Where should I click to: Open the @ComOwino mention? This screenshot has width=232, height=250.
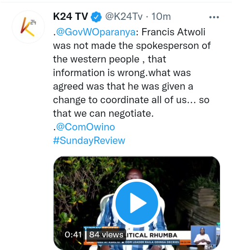tap(86, 127)
